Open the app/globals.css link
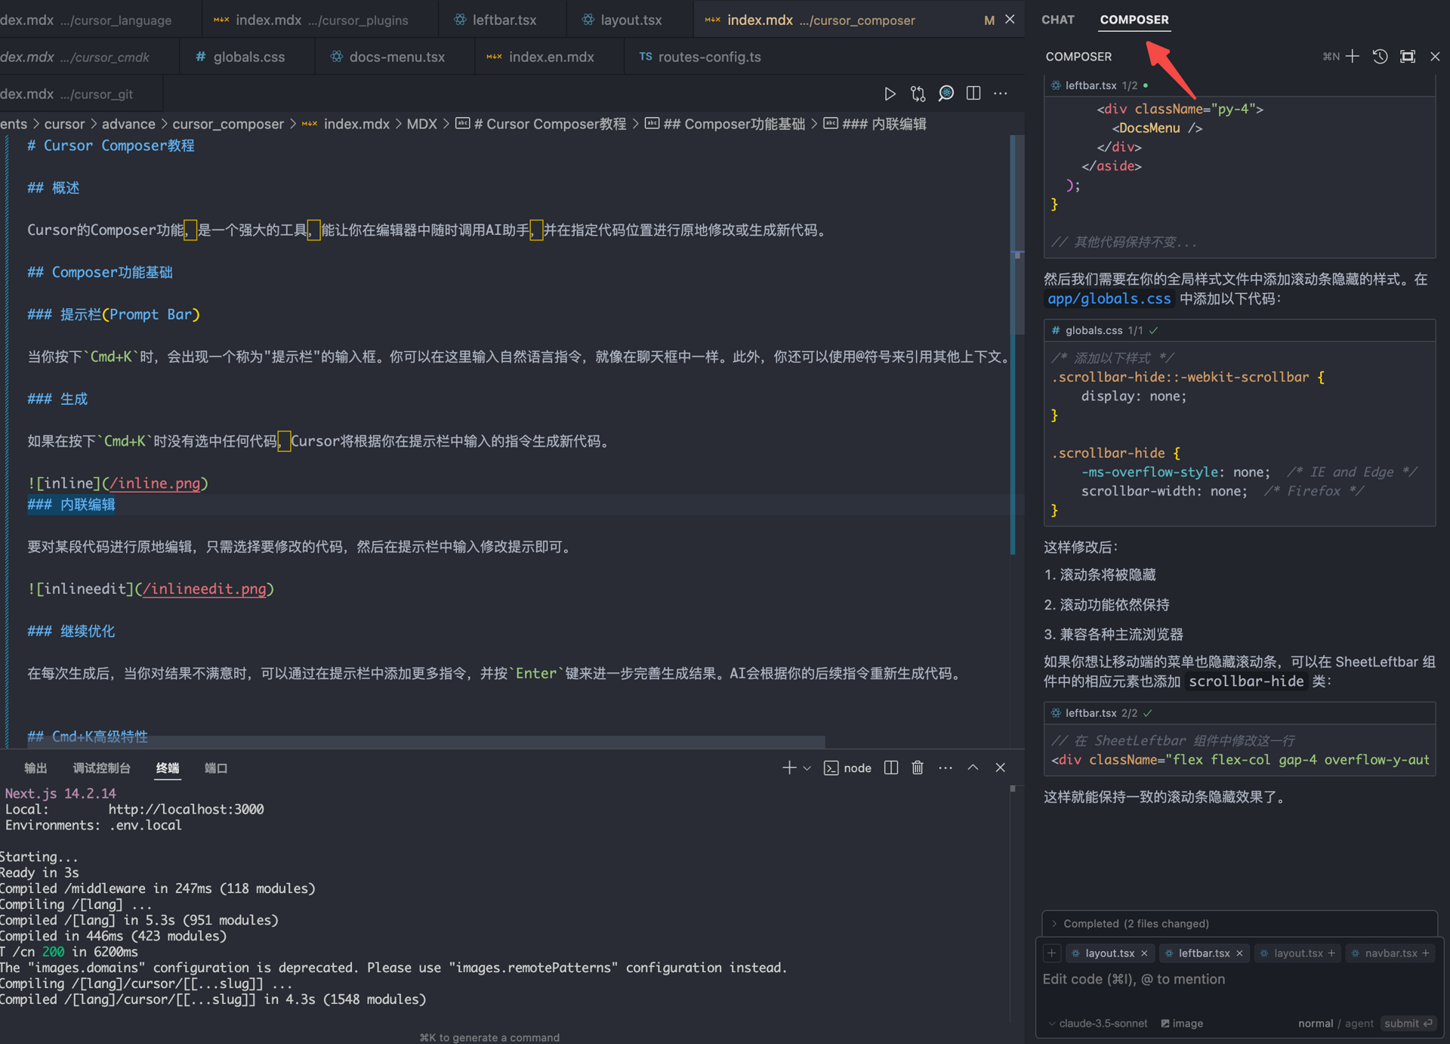 tap(1109, 298)
